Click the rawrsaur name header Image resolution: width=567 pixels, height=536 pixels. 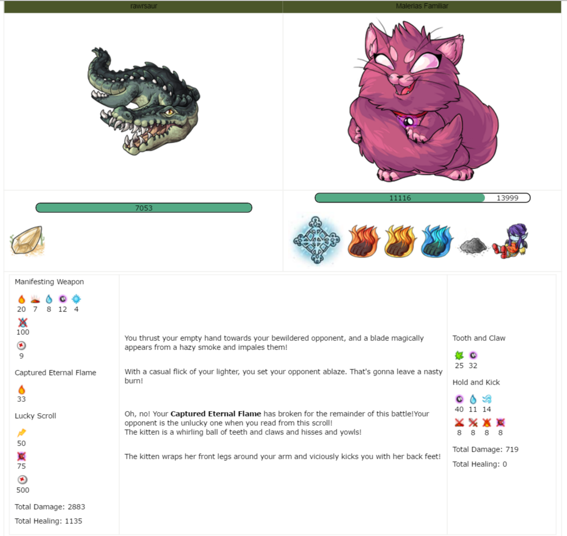143,6
